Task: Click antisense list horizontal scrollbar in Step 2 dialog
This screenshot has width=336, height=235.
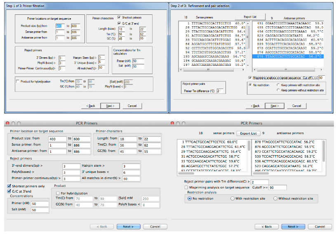Action: pyautogui.click(x=286, y=70)
